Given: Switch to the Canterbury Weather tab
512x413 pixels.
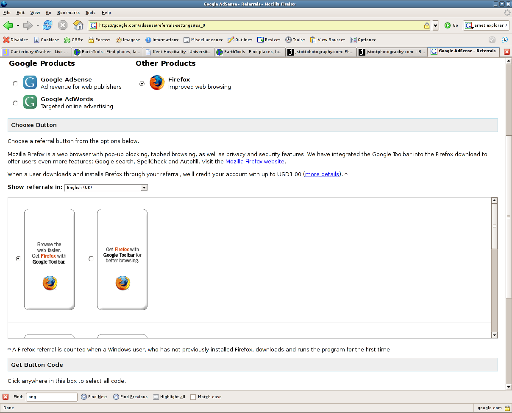Looking at the screenshot, I should pyautogui.click(x=36, y=52).
